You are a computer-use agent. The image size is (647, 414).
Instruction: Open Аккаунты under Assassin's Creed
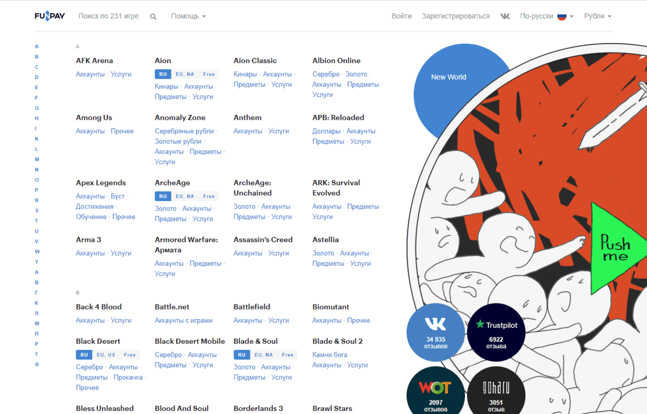[x=247, y=253]
